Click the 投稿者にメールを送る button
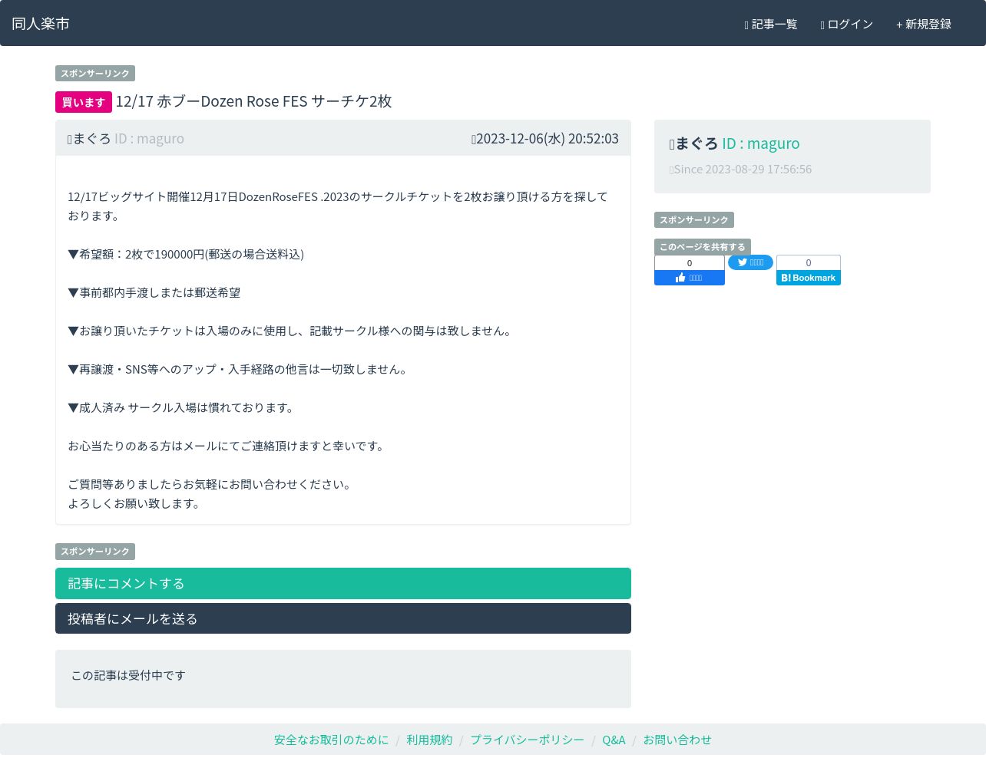The width and height of the screenshot is (986, 771). [x=343, y=618]
